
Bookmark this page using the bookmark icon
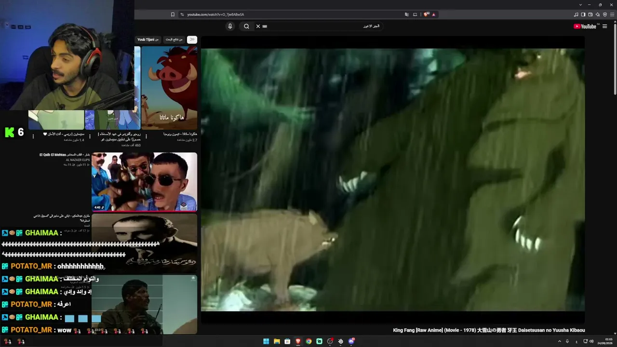[x=173, y=14]
